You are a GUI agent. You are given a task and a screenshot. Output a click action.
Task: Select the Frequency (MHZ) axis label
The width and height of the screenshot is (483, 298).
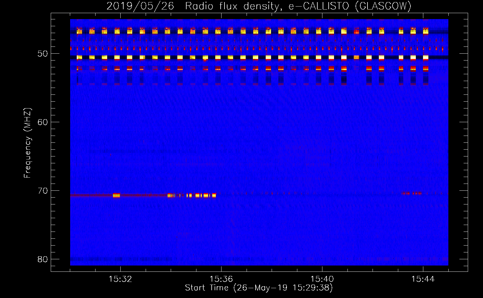(x=27, y=143)
